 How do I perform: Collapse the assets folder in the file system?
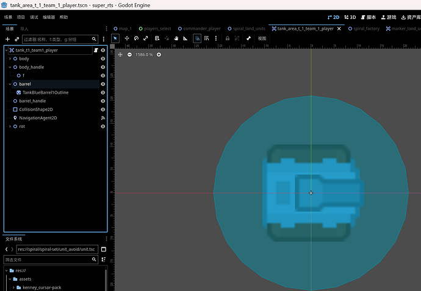click(x=9, y=279)
